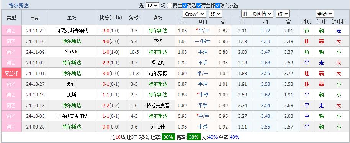Click the away odds 5.48

[x=288, y=41]
